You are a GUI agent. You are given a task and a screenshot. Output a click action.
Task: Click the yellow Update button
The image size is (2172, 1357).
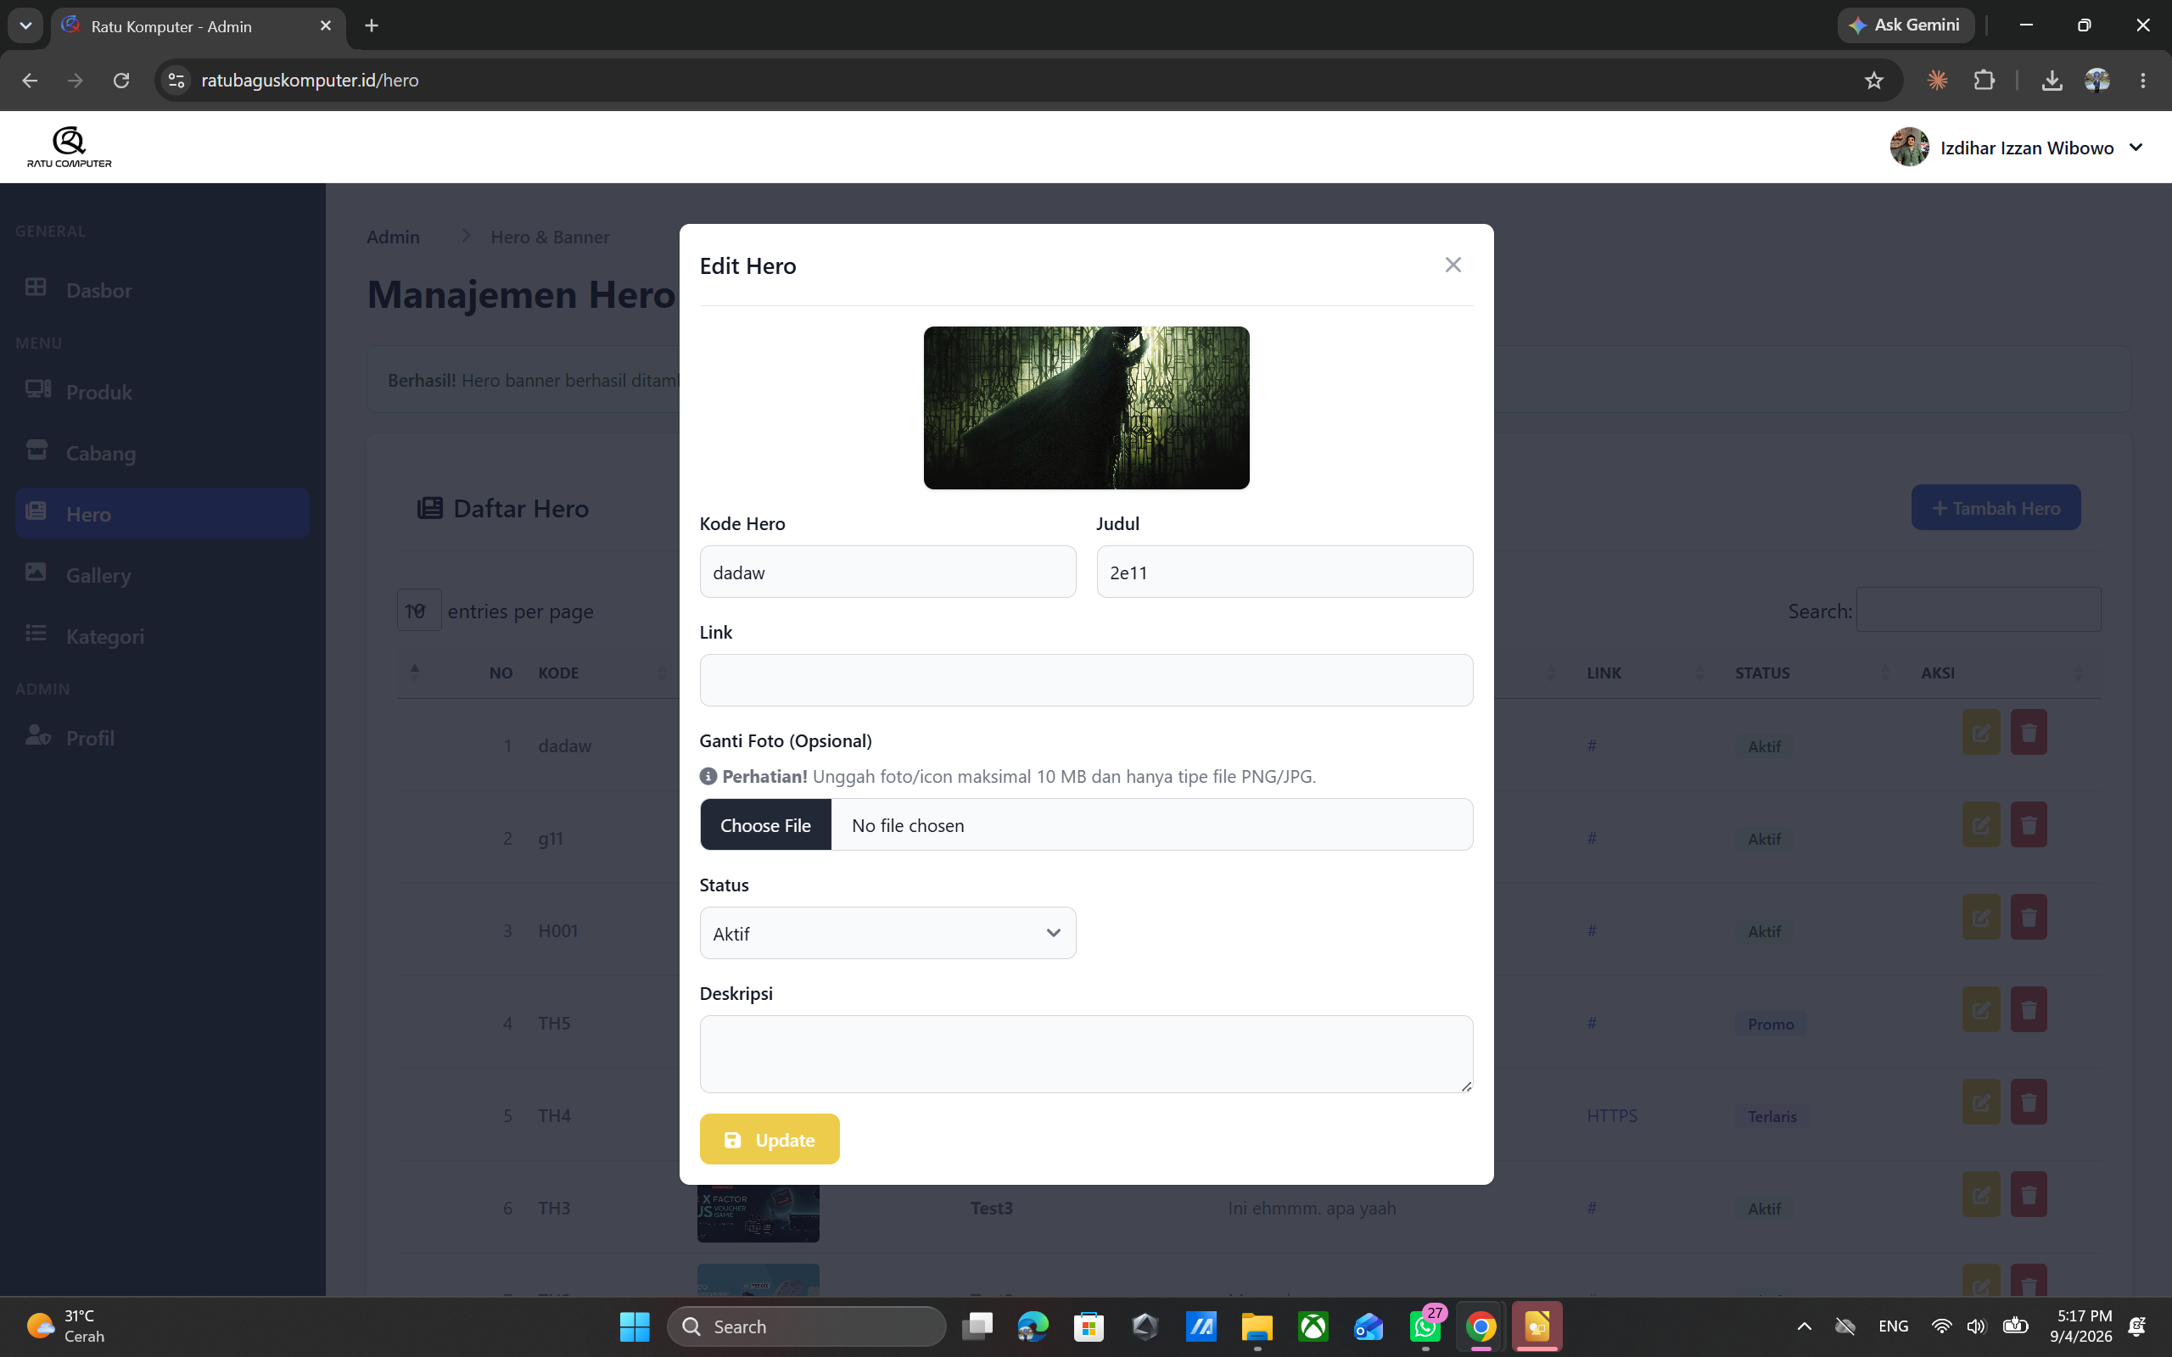click(x=770, y=1139)
